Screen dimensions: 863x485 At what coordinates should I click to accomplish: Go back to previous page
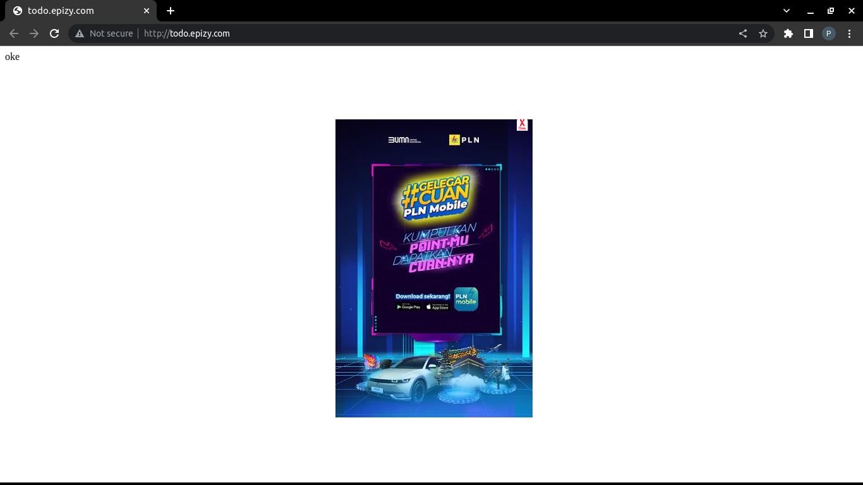(14, 33)
